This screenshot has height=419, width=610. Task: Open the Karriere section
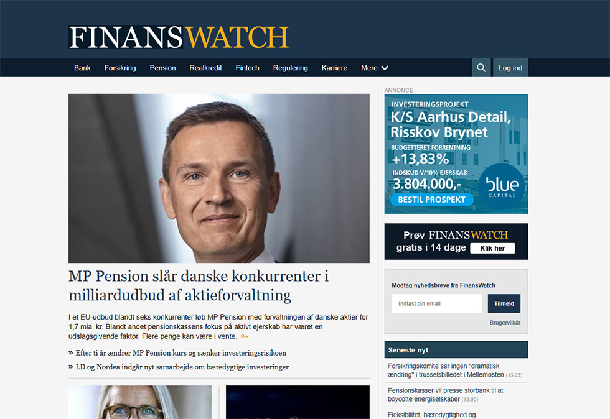click(x=334, y=68)
